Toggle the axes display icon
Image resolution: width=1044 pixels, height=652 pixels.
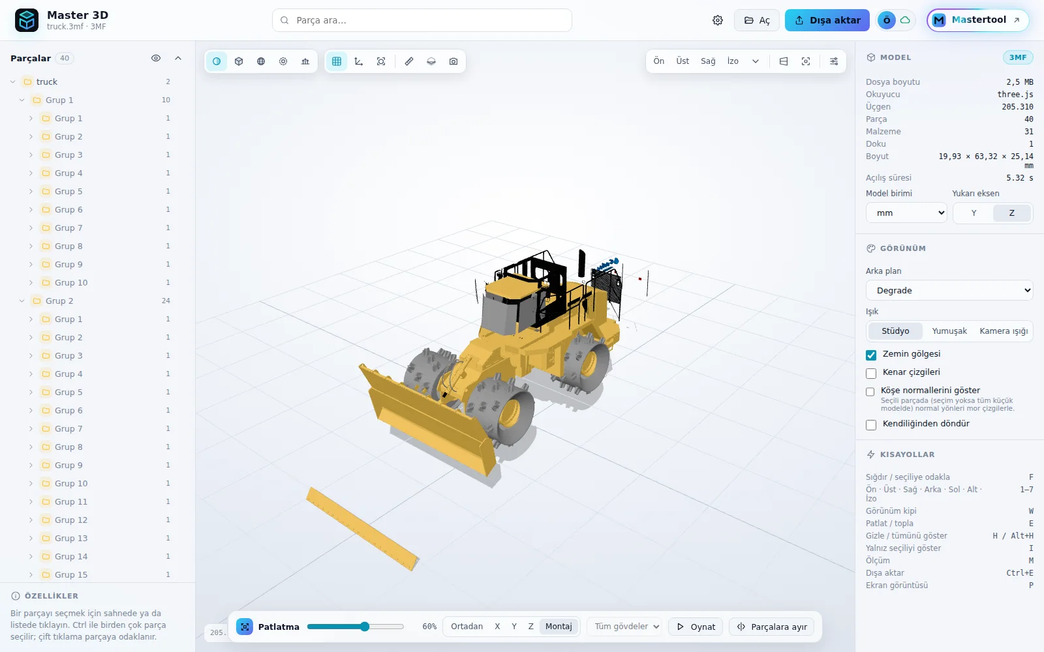pyautogui.click(x=359, y=61)
